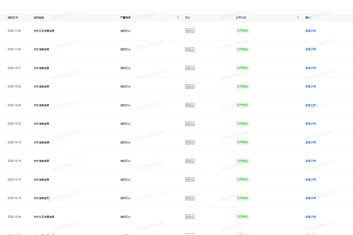Open the 严重程度 column filter icon
Screen dimensions: 353x235
178,18
